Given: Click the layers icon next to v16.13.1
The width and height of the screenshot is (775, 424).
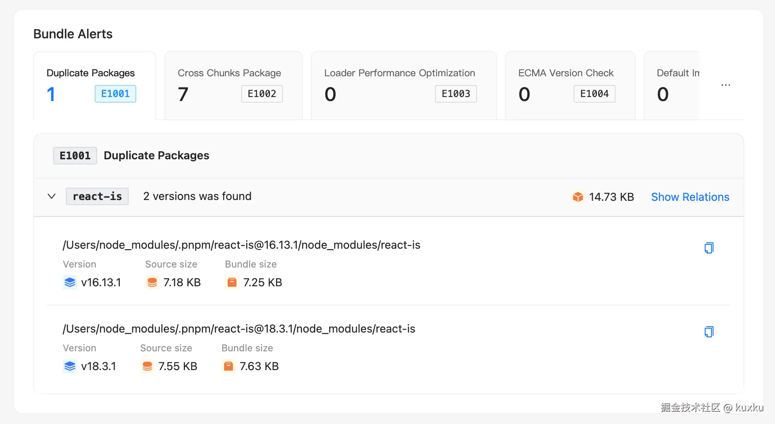Looking at the screenshot, I should (x=70, y=282).
